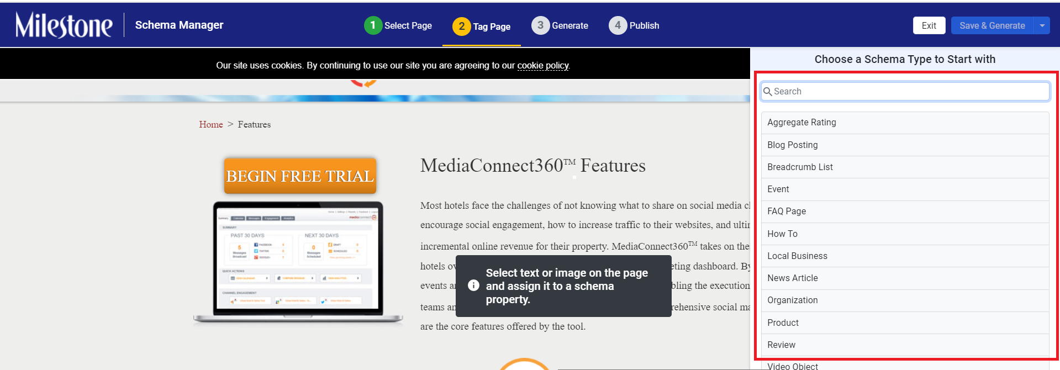
Task: Click the Schema Manager title
Action: [179, 25]
